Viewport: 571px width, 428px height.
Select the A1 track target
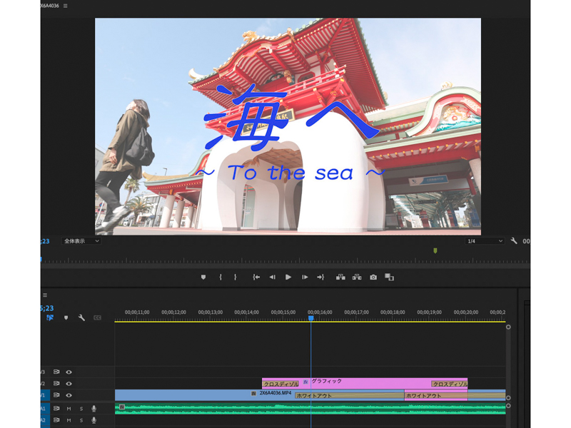pyautogui.click(x=45, y=408)
